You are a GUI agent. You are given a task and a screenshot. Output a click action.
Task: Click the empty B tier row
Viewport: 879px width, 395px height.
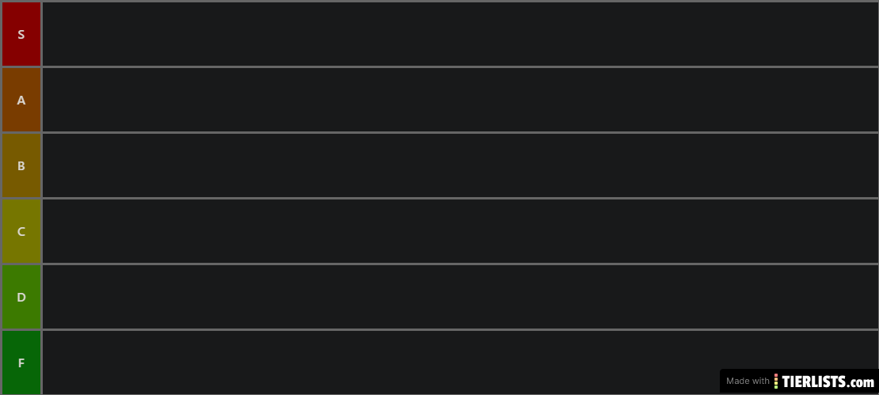pos(459,166)
